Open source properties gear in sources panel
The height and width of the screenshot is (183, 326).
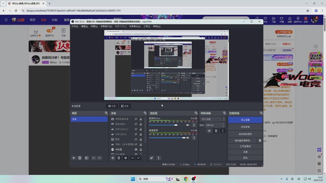pyautogui.click(x=126, y=158)
